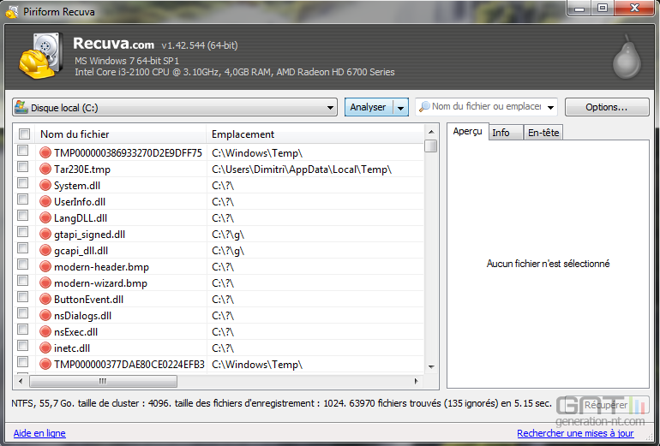Tick the checkbox for gtapi_signed.dll
The image size is (660, 446).
coord(23,232)
